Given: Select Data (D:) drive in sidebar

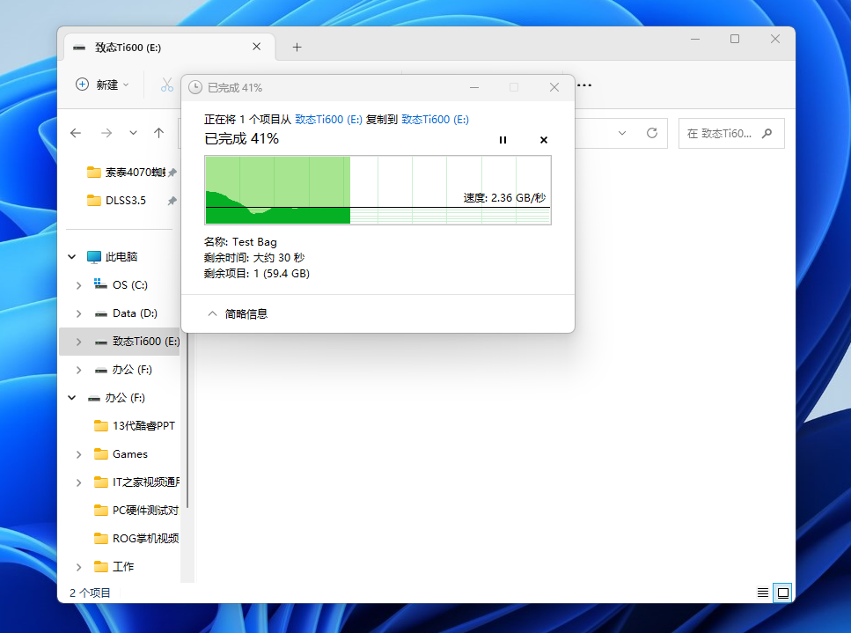Looking at the screenshot, I should [135, 313].
